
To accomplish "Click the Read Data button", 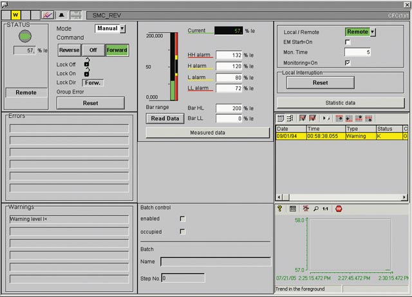I will [x=165, y=119].
